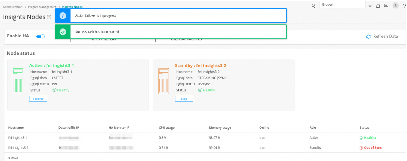Open the chat messages icon

click(x=386, y=6)
